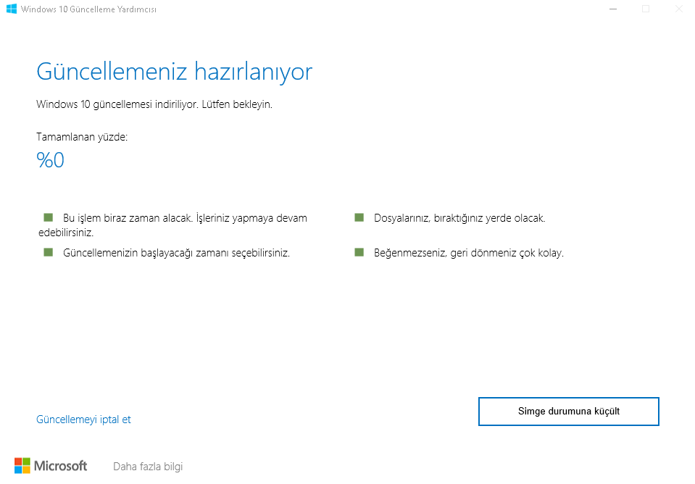Click text Güncellemenizin başlayacağı zamanı seçebilirsiniz
Viewport: 695px width, 484px height.
(176, 253)
